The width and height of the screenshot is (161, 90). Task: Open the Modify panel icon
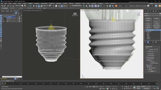[x=148, y=11]
